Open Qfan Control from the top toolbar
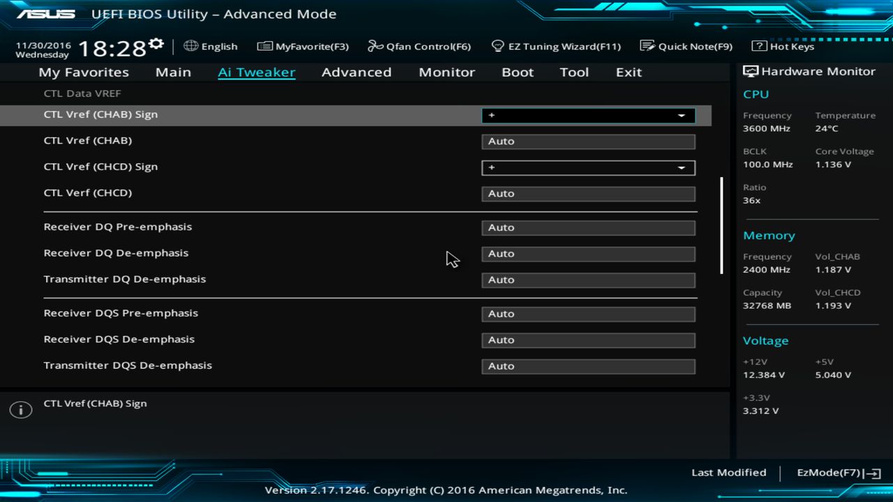The height and width of the screenshot is (502, 893). (x=419, y=46)
